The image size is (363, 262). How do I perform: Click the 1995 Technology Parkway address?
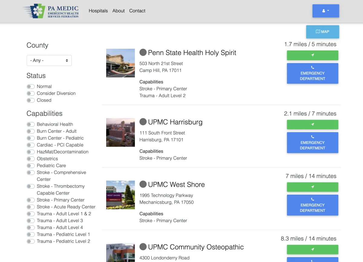[x=166, y=196]
